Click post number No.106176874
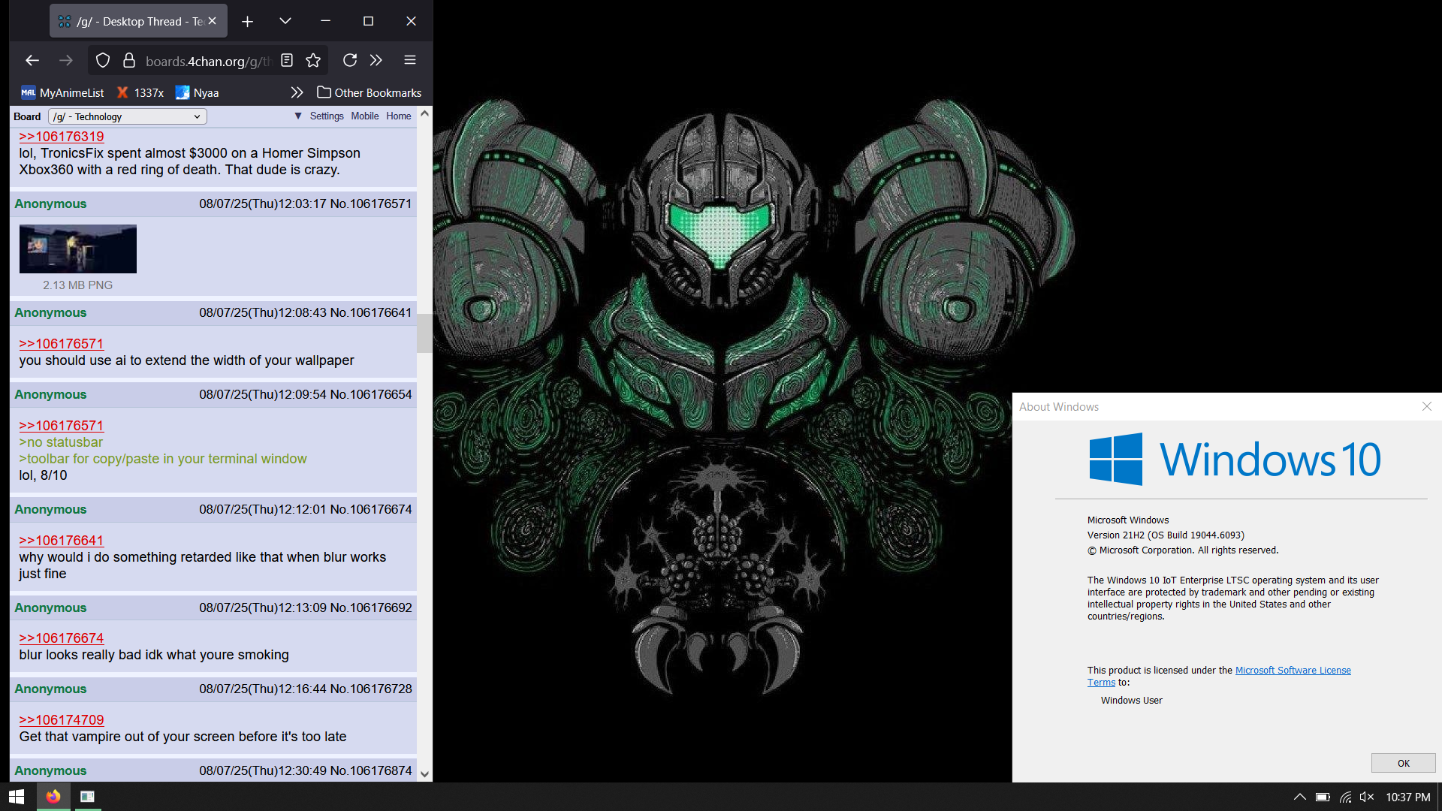 (x=371, y=770)
